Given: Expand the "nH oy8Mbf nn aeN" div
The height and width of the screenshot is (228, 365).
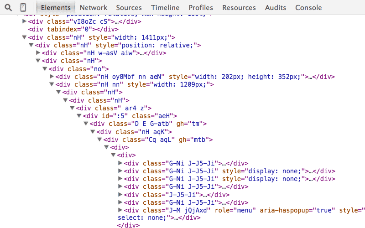Looking at the screenshot, I should click(52, 77).
